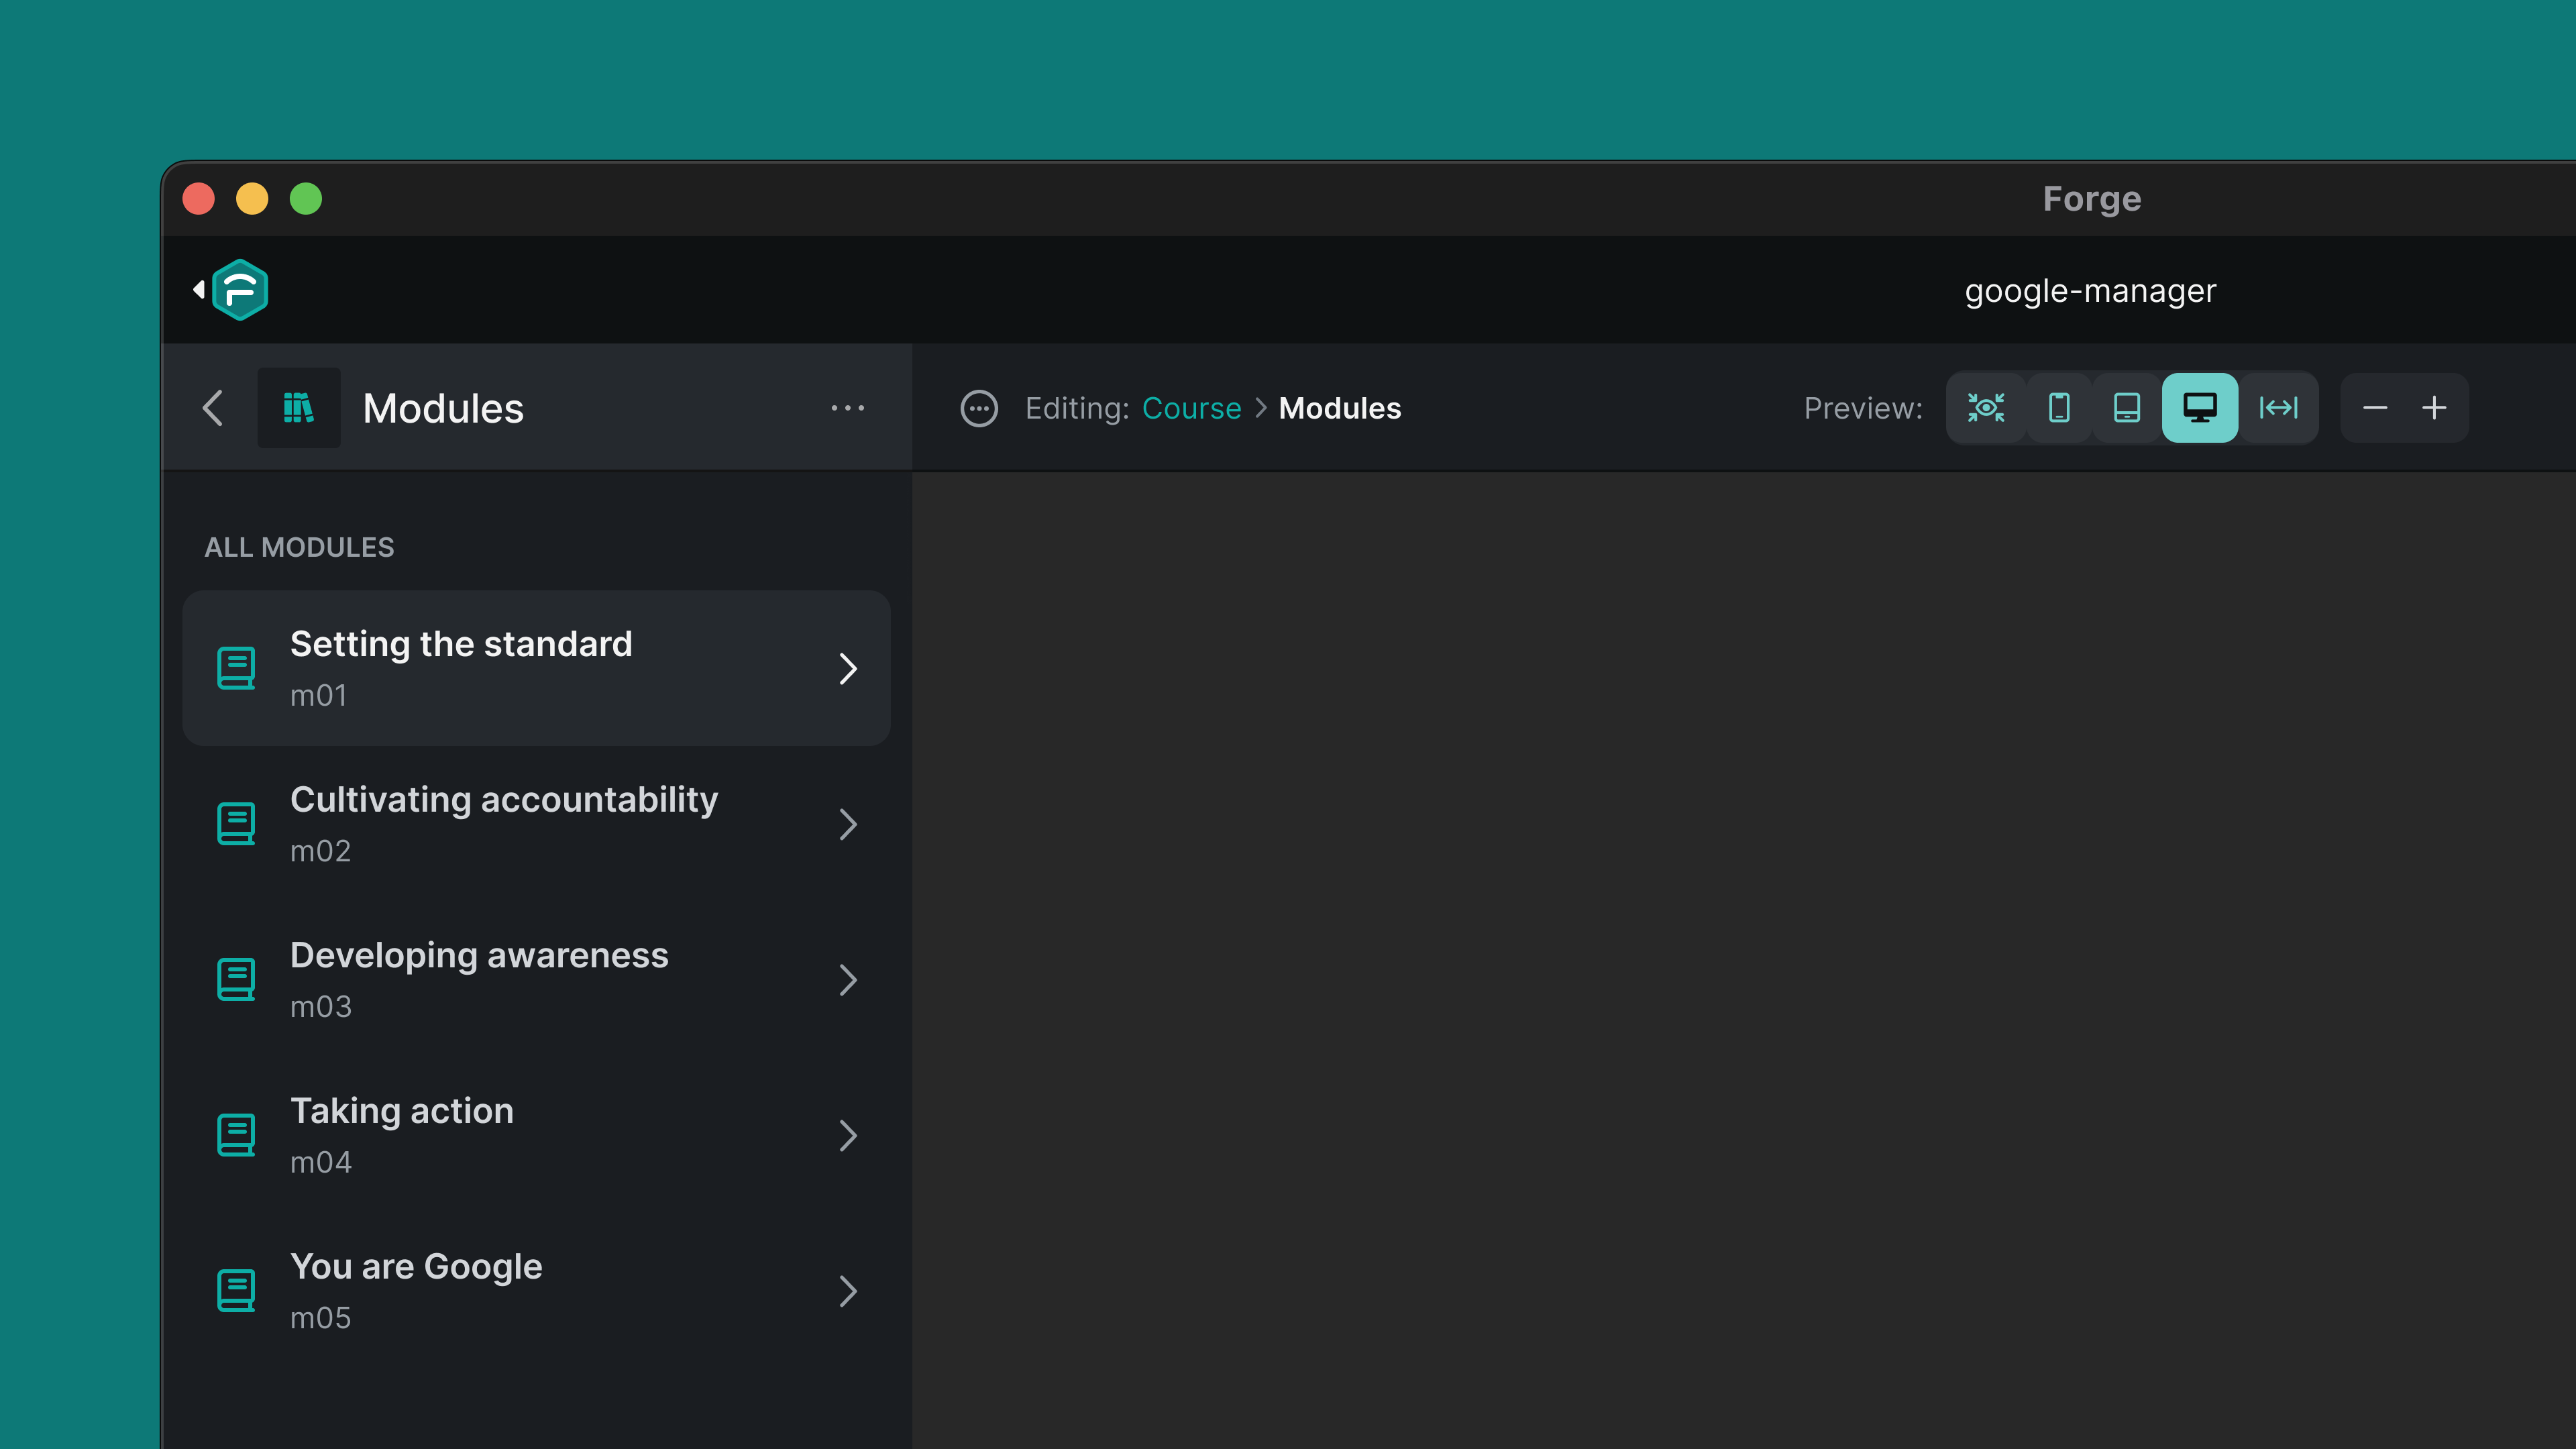
Task: Expand Setting the standard chevron
Action: [x=848, y=669]
